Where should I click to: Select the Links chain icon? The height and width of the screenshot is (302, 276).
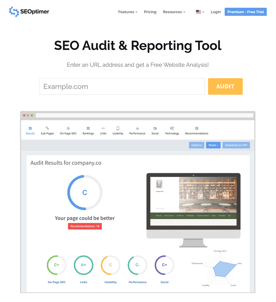(x=103, y=128)
